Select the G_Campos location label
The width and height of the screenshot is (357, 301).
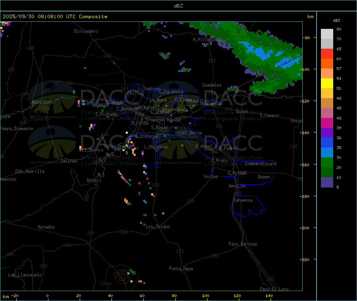pyautogui.click(x=269, y=115)
